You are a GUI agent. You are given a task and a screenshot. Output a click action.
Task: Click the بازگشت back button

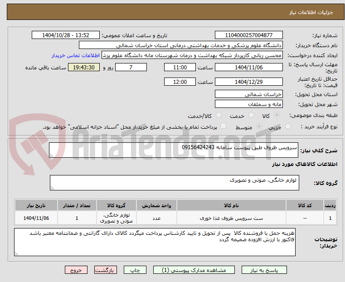pos(106,270)
